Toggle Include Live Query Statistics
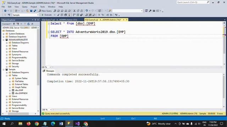The height and width of the screenshot is (127, 227). point(78,15)
